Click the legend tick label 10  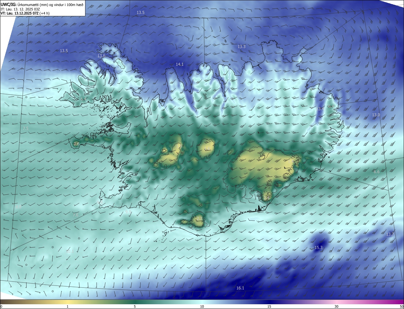[x=202, y=306]
